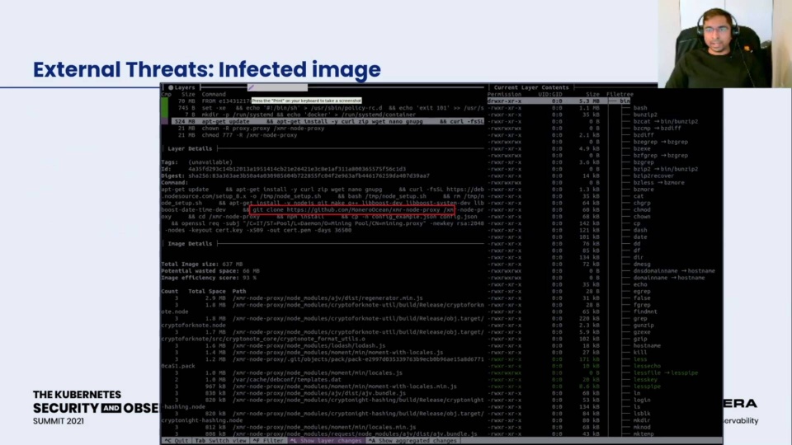Select 'bzcat → bin/bunzip2' tree entry
Viewport: 792px width, 445px height.
click(x=665, y=122)
